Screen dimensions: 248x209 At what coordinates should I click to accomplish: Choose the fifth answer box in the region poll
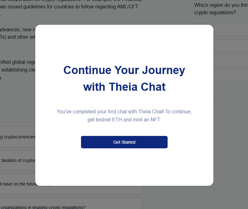pyautogui.click(x=230, y=91)
